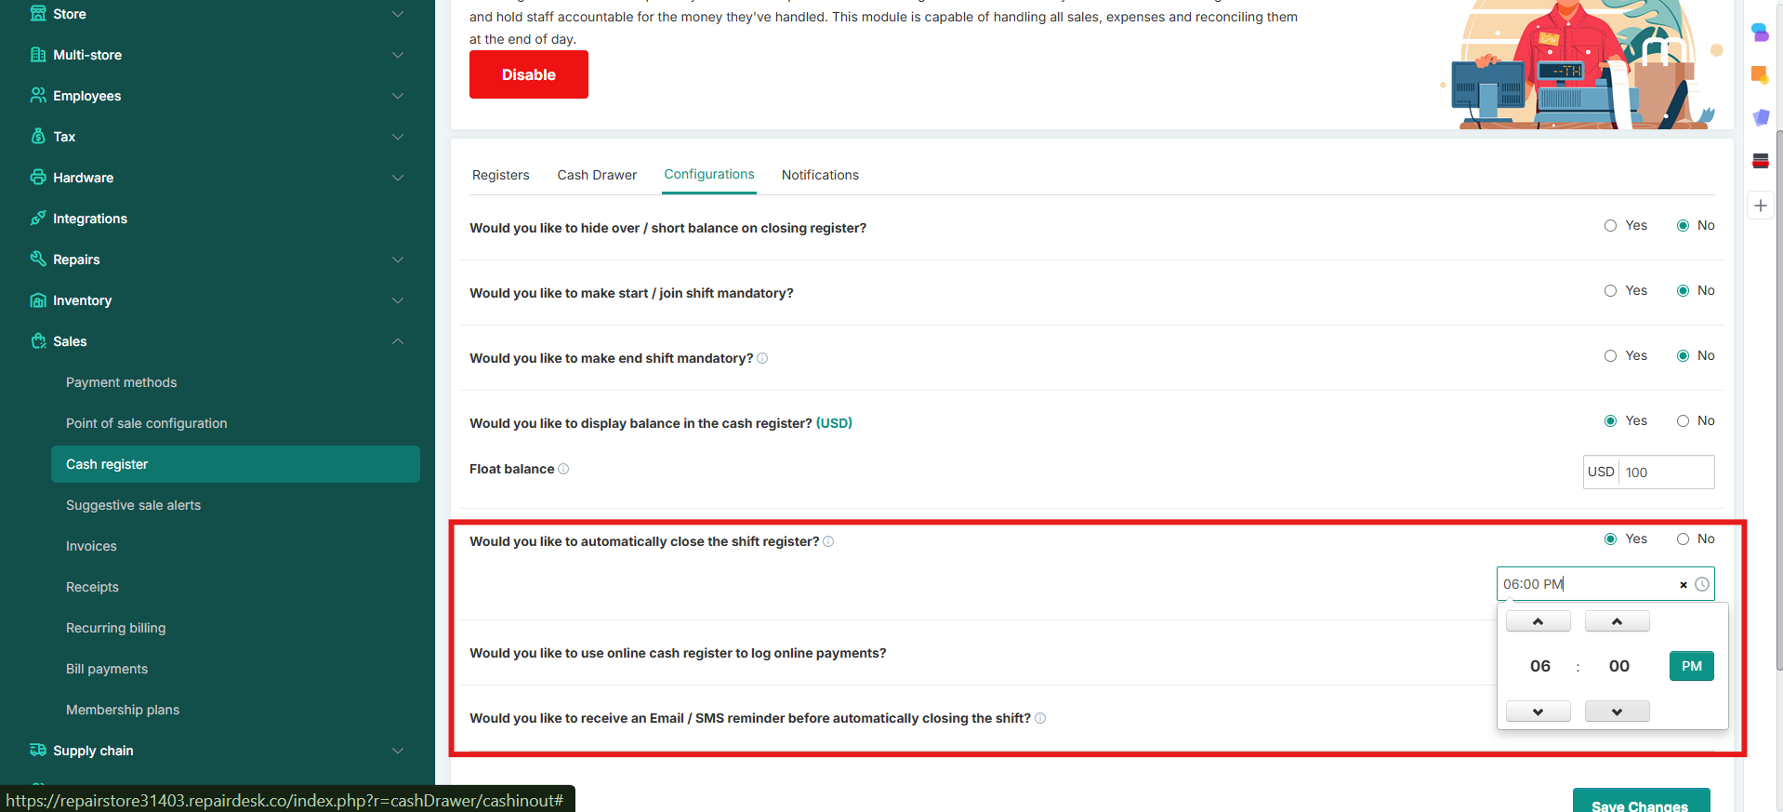Image resolution: width=1783 pixels, height=812 pixels.
Task: Click the plus icon in browser side panel
Action: pyautogui.click(x=1760, y=206)
